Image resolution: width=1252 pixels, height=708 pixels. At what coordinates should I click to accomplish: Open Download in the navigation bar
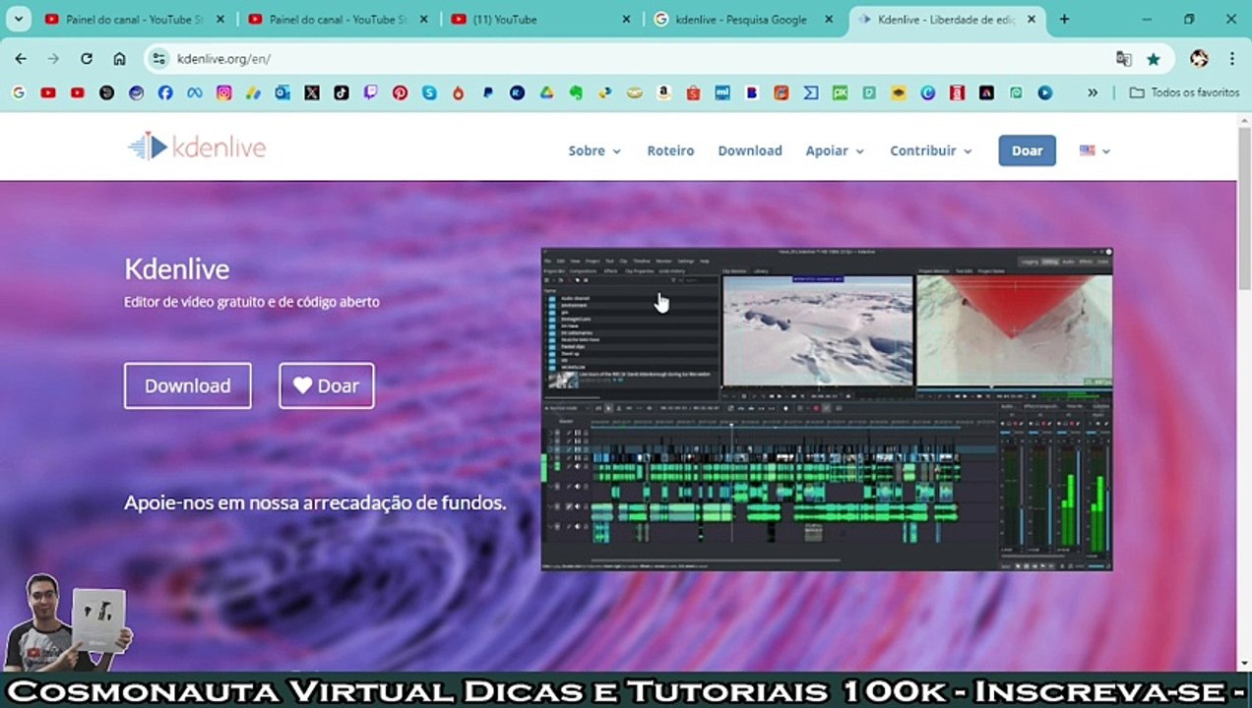750,150
